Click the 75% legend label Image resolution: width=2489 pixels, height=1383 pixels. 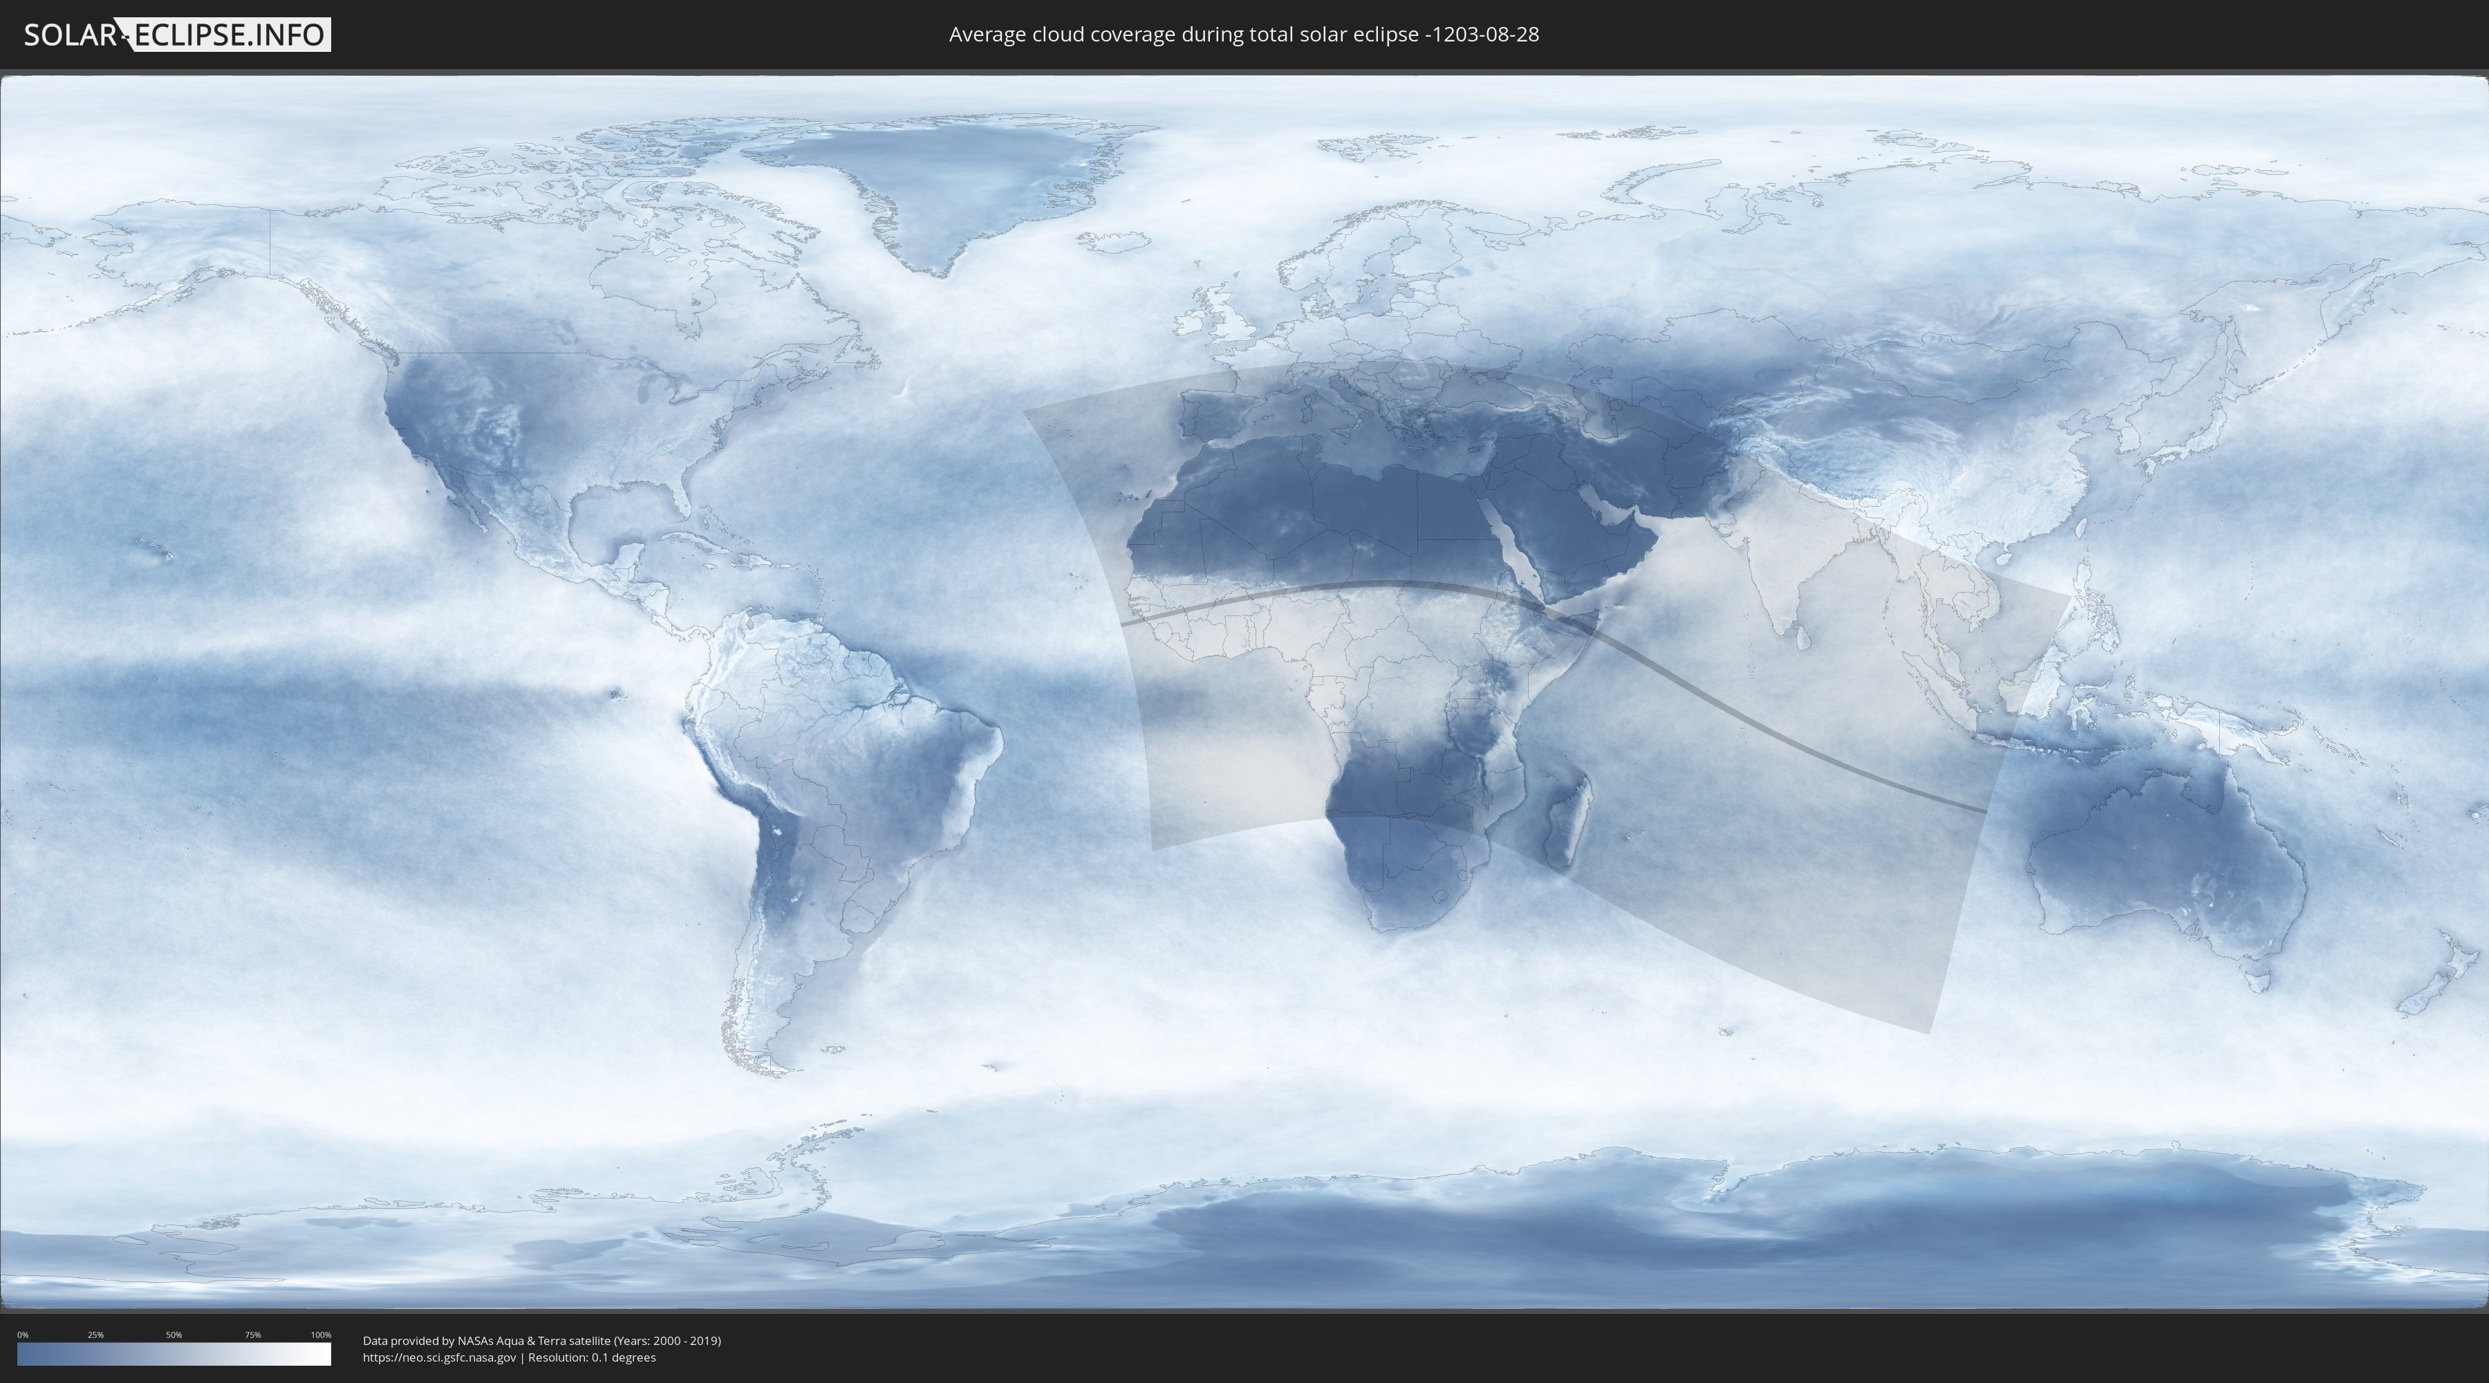click(252, 1335)
